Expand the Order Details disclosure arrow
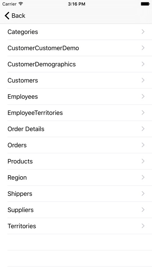Viewport: 152px width, 271px height. click(x=143, y=129)
